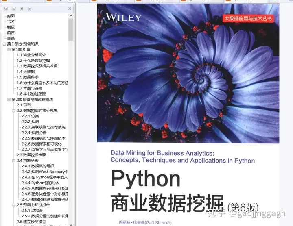Open section 2.2.1 分类

point(30,116)
